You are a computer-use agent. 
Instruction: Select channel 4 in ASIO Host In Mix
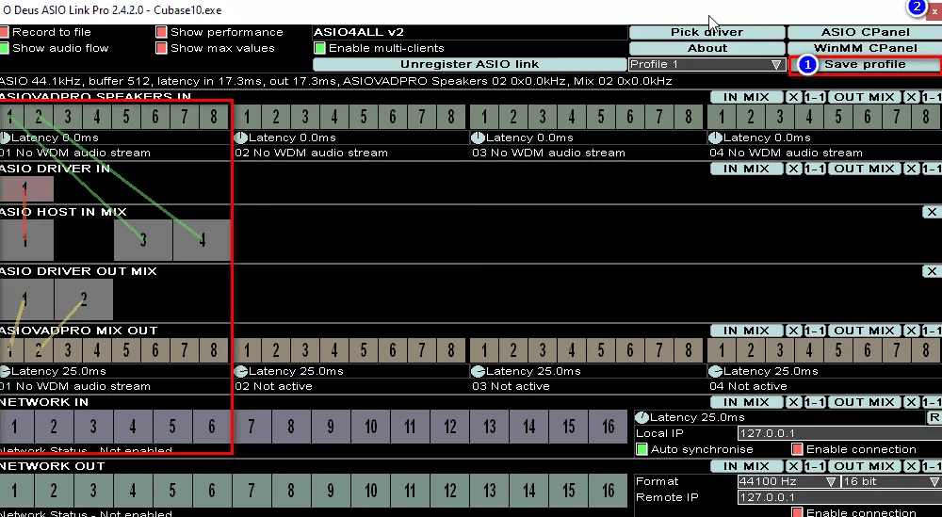[202, 240]
